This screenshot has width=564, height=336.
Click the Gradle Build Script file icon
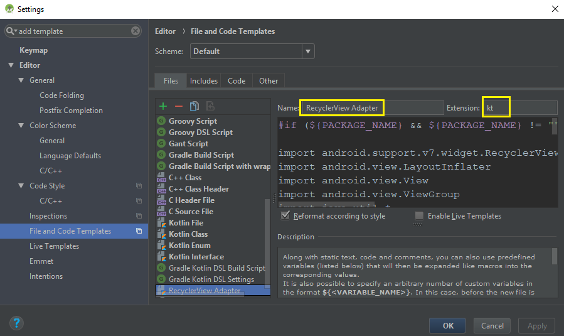161,155
